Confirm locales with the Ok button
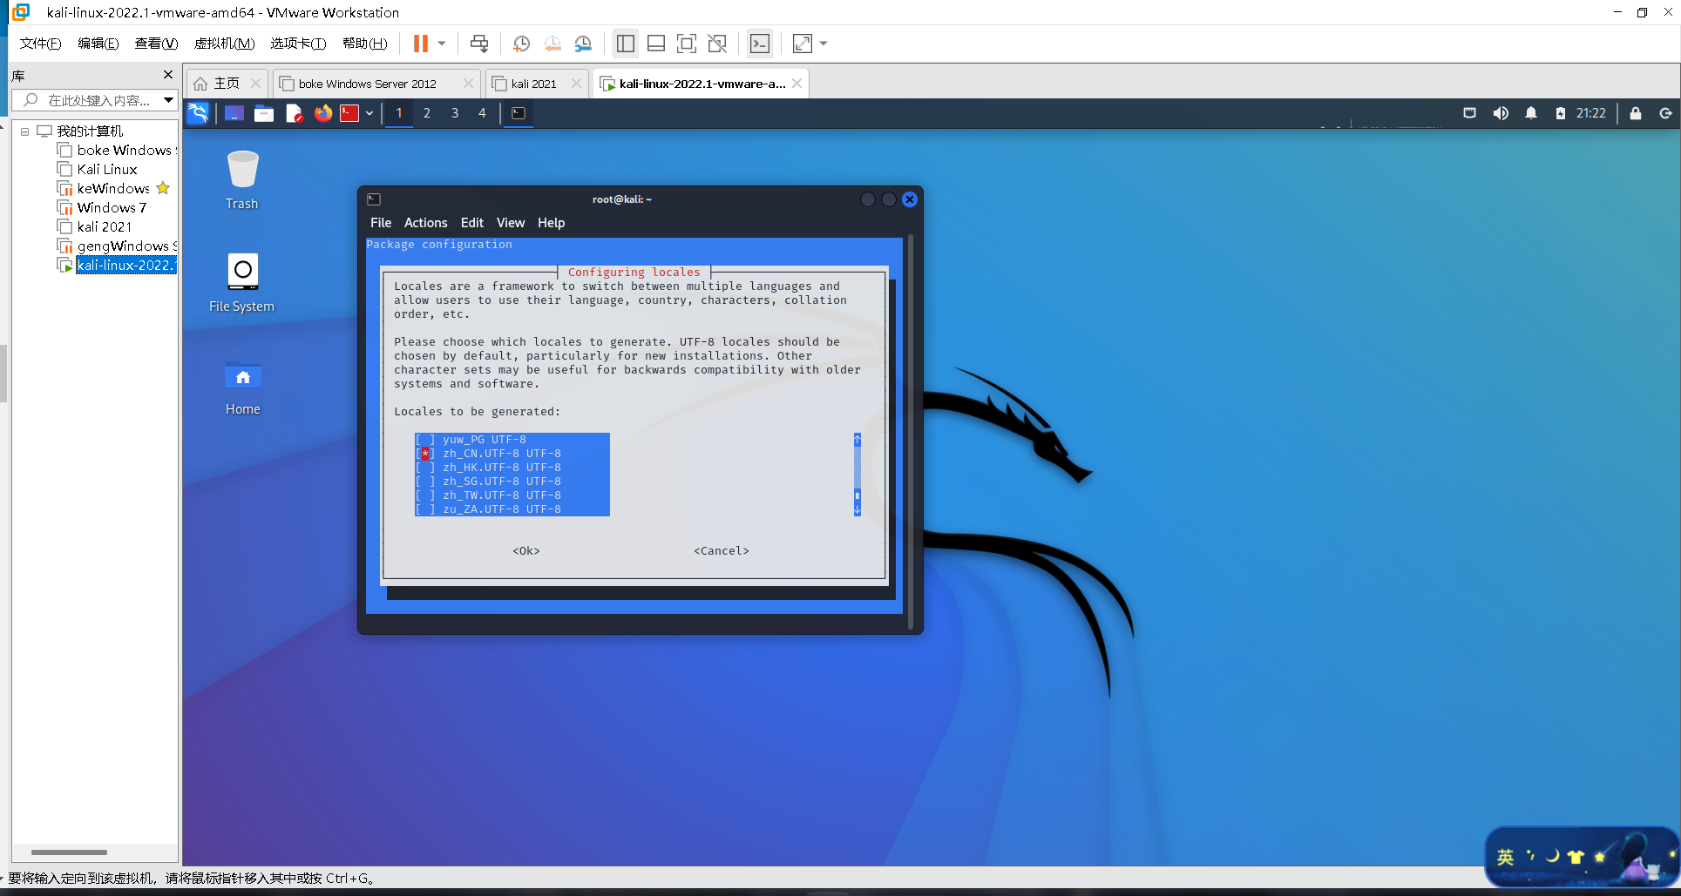The height and width of the screenshot is (896, 1681). (x=526, y=551)
